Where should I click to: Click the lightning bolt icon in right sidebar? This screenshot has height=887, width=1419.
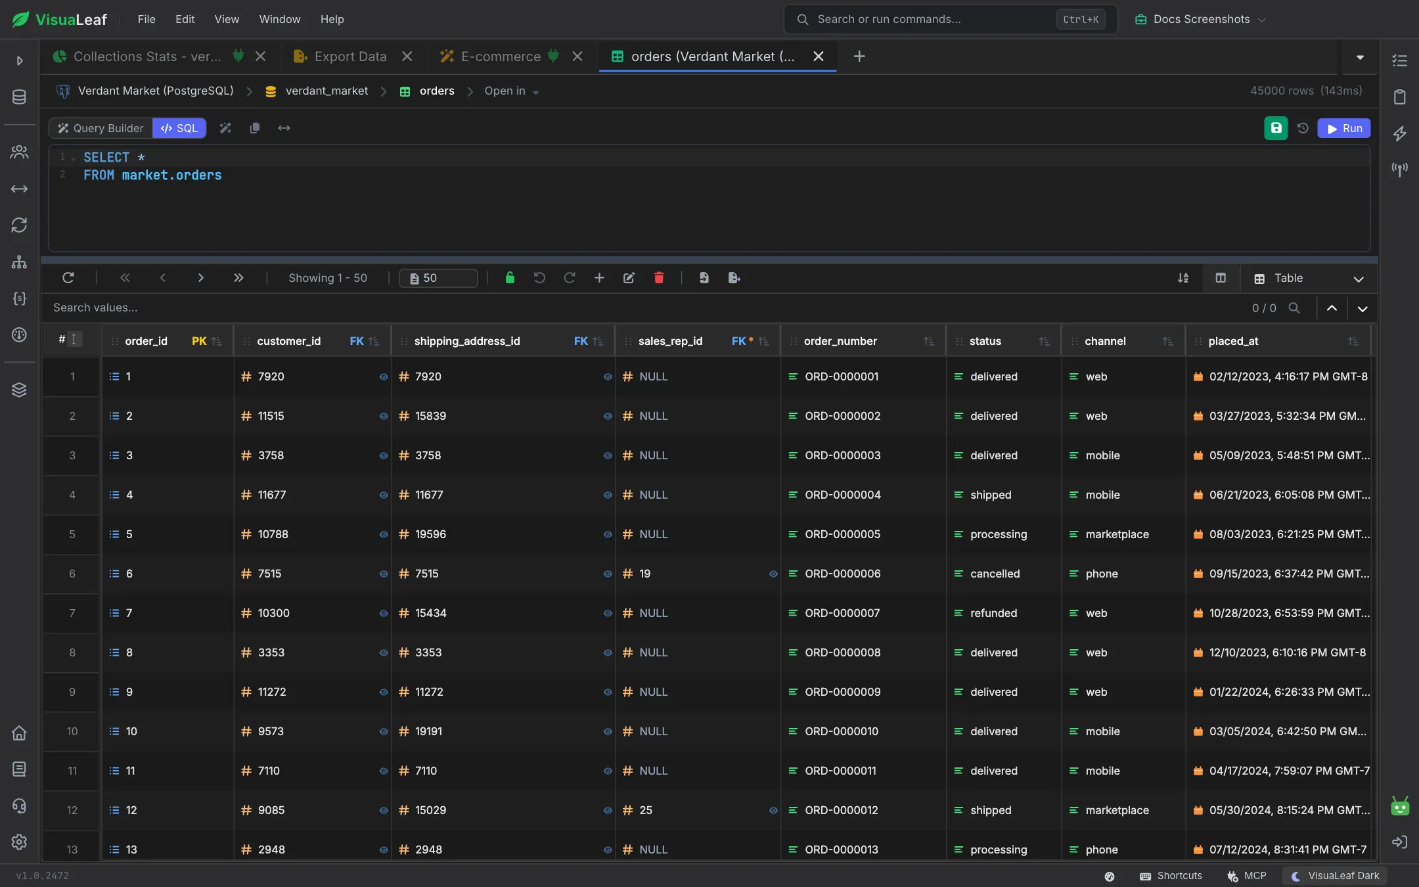coord(1400,133)
